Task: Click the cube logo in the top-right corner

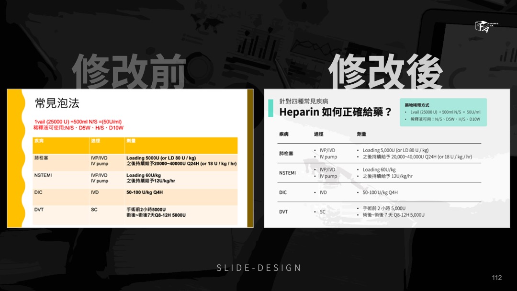Action: pos(482,27)
